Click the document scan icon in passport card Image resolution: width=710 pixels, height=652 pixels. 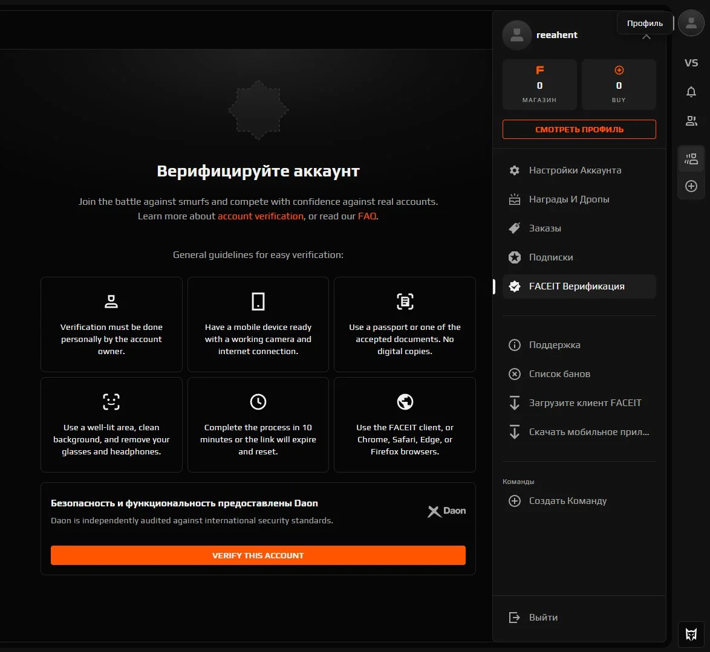click(405, 302)
